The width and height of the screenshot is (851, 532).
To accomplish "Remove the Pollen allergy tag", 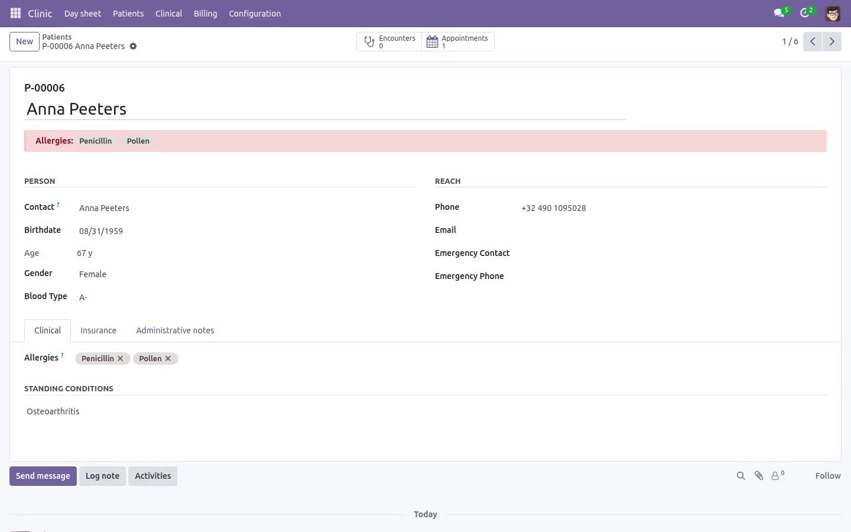I will tap(168, 358).
